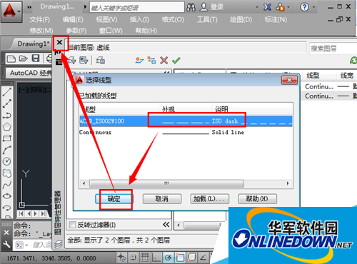Viewport: 357px width, 264px height.
Task: Open the 格式(O) menu
Action: [173, 19]
